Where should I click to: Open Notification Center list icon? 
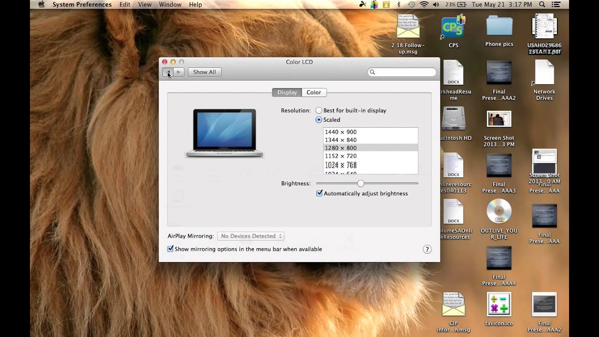[x=555, y=5]
